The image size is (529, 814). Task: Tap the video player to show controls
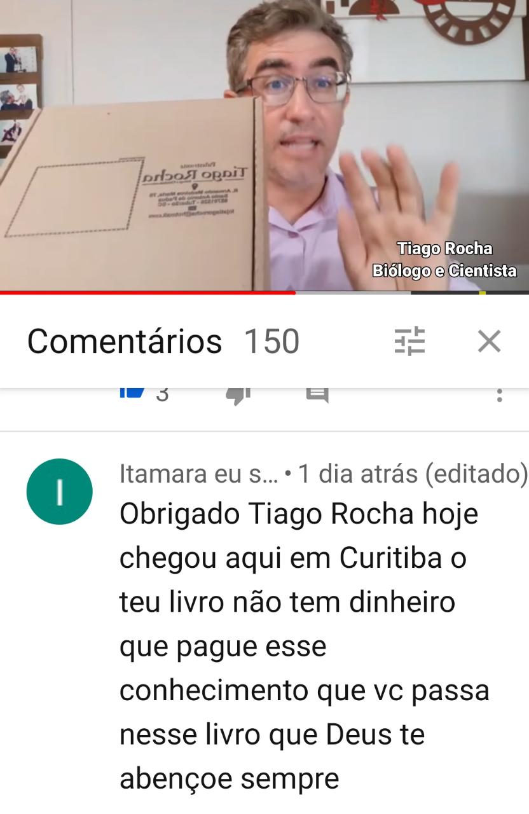click(x=264, y=145)
